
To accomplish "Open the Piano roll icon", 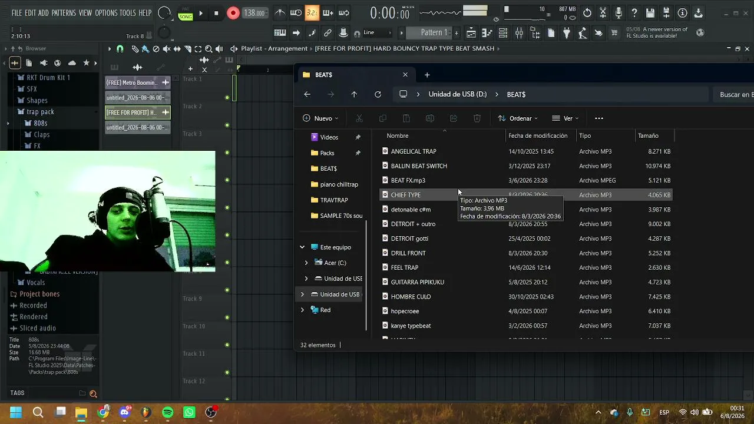I will (x=487, y=33).
